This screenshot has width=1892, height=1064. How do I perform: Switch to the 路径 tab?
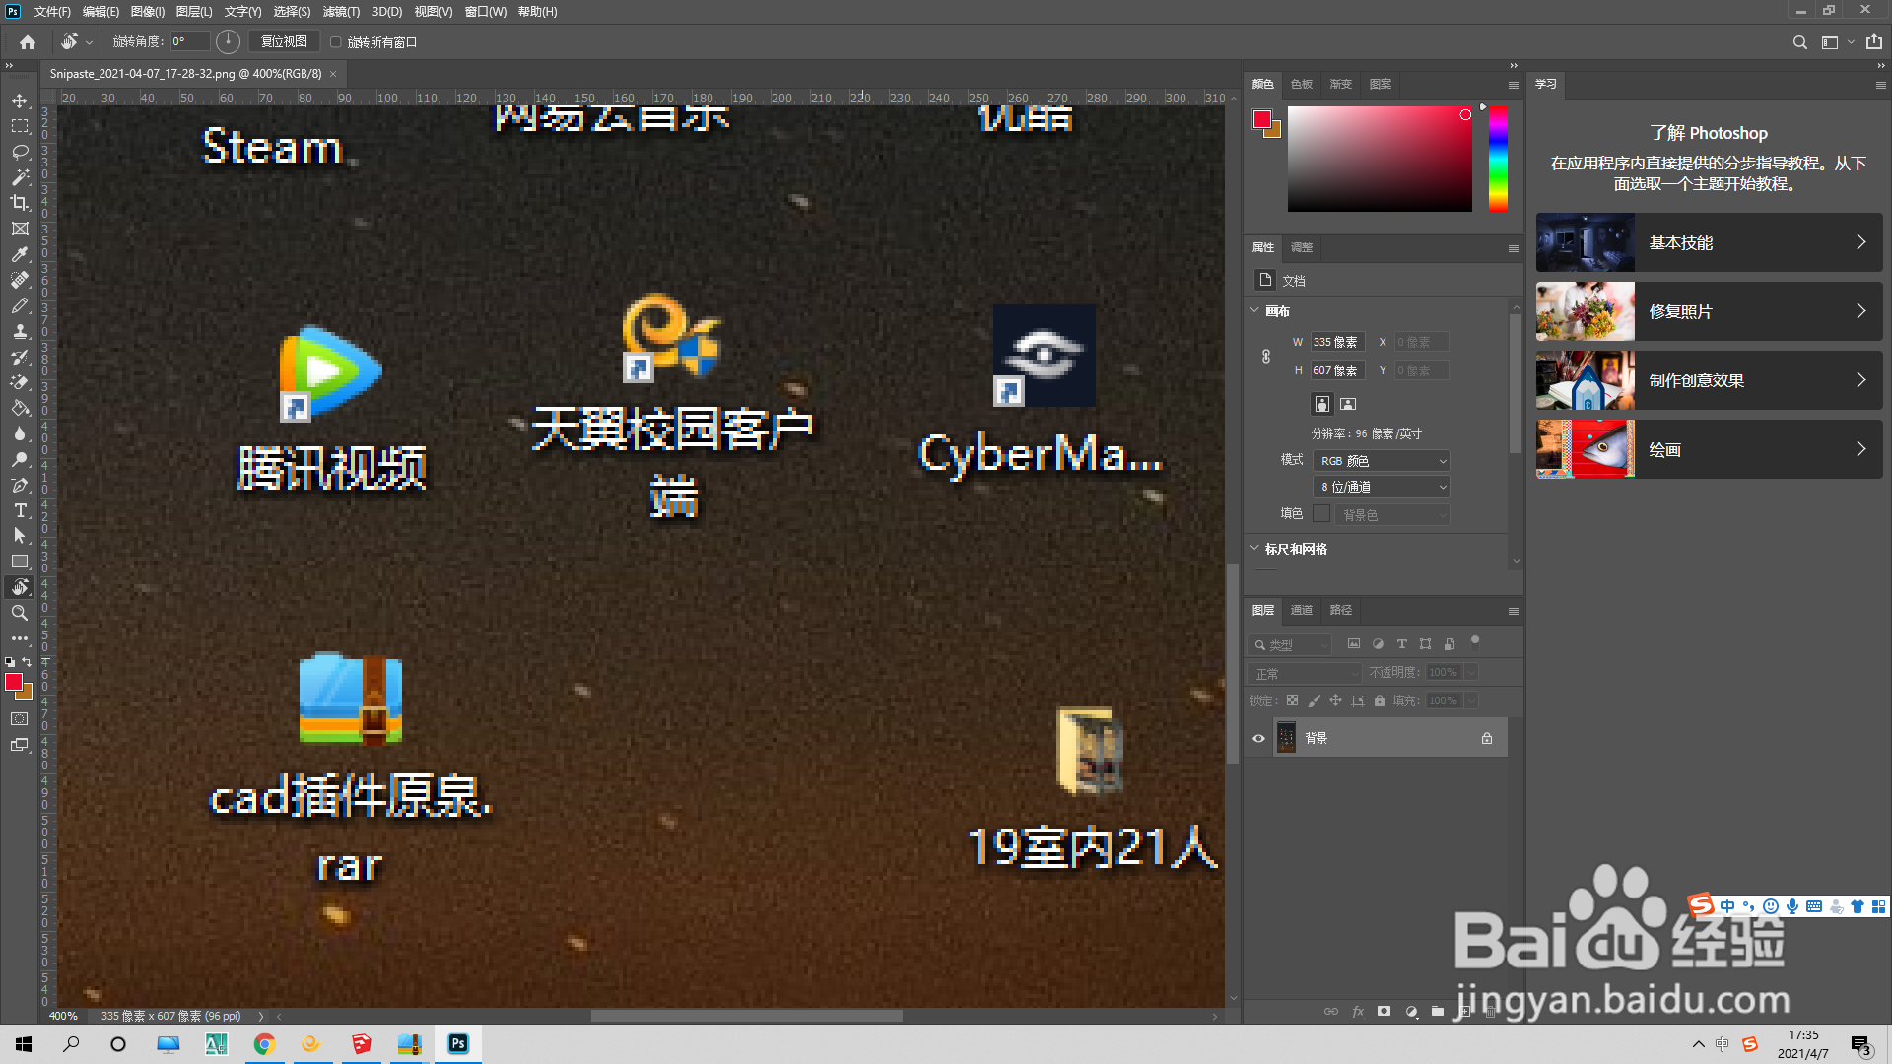tap(1341, 610)
